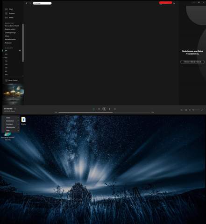Open Zuletzt gehört in the library

[x=10, y=29]
